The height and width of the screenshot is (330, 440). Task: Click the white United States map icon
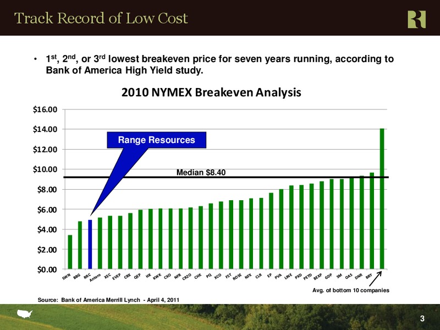[25, 313]
